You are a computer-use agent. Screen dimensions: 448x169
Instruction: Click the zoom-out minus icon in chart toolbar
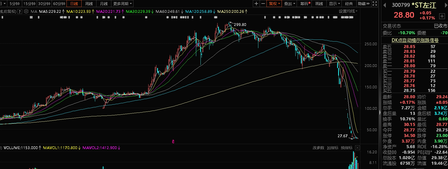(263, 4)
